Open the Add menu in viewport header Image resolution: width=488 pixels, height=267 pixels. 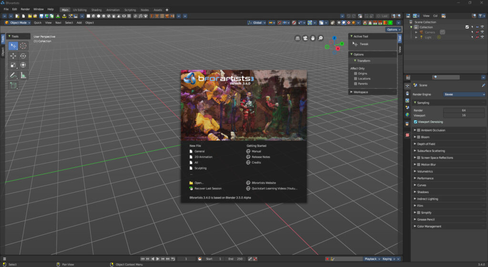(x=79, y=23)
